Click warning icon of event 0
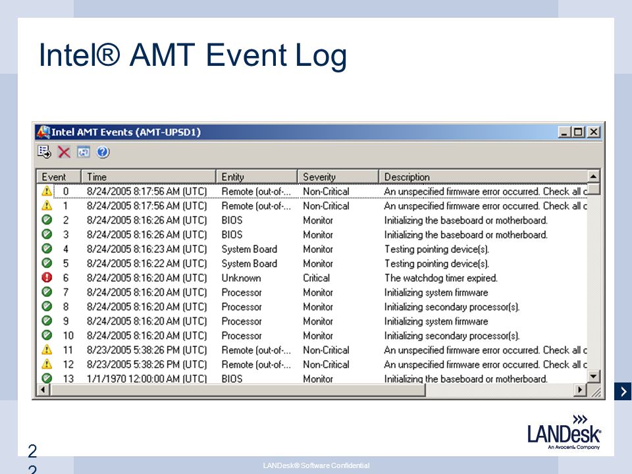This screenshot has width=632, height=474. (47, 191)
